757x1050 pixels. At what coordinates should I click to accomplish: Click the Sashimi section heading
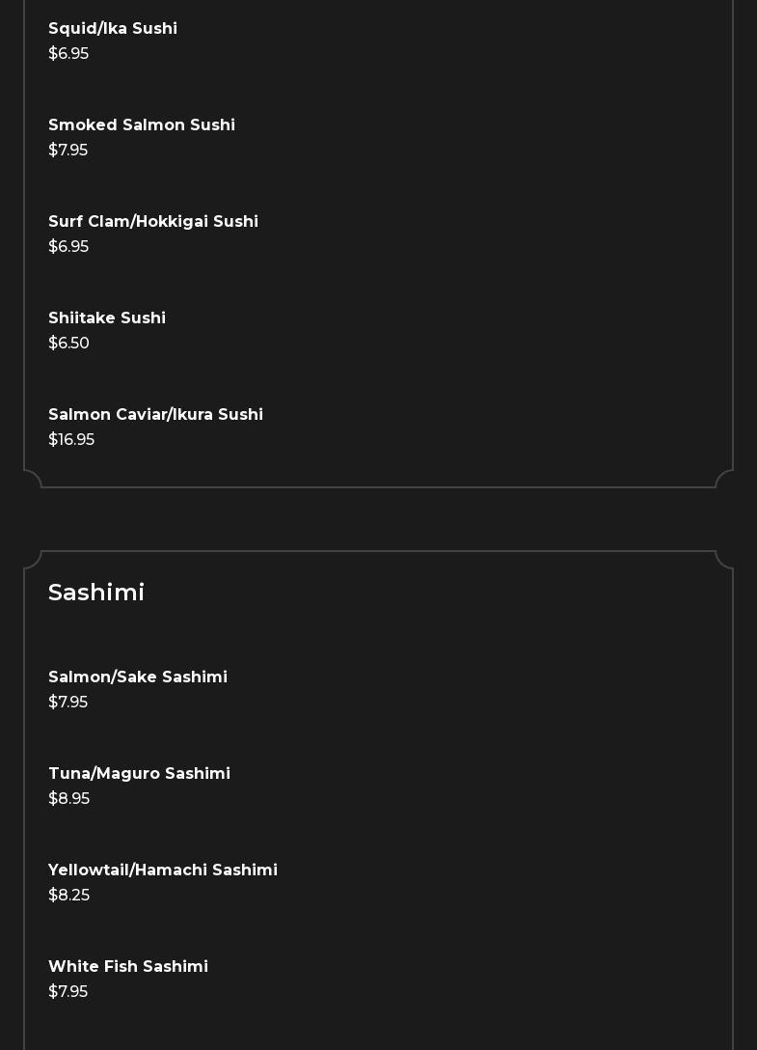click(x=96, y=593)
